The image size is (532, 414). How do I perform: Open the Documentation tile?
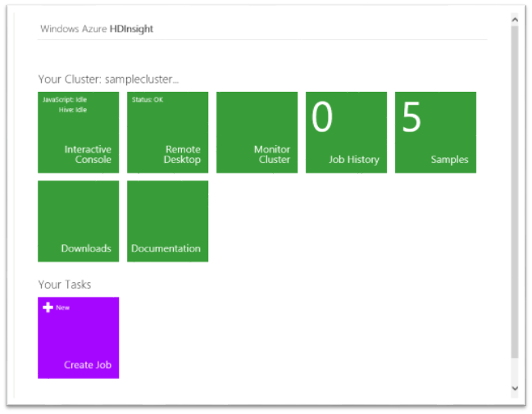tap(167, 221)
